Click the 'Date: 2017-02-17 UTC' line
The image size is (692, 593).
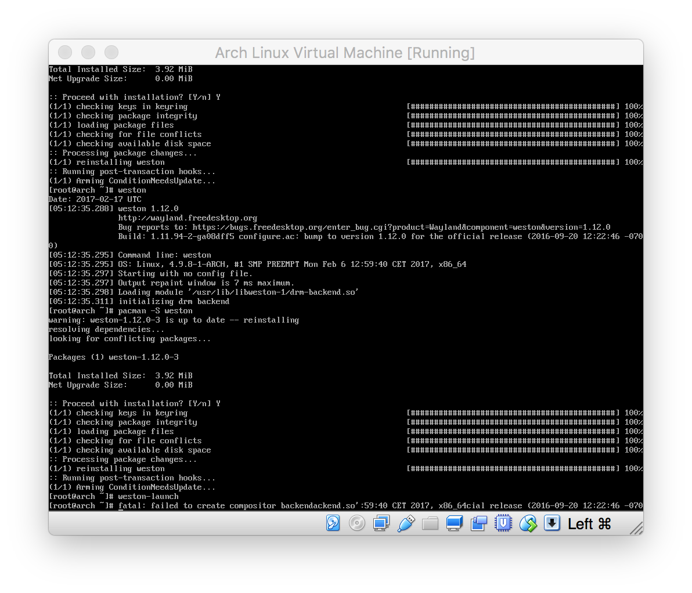click(95, 199)
